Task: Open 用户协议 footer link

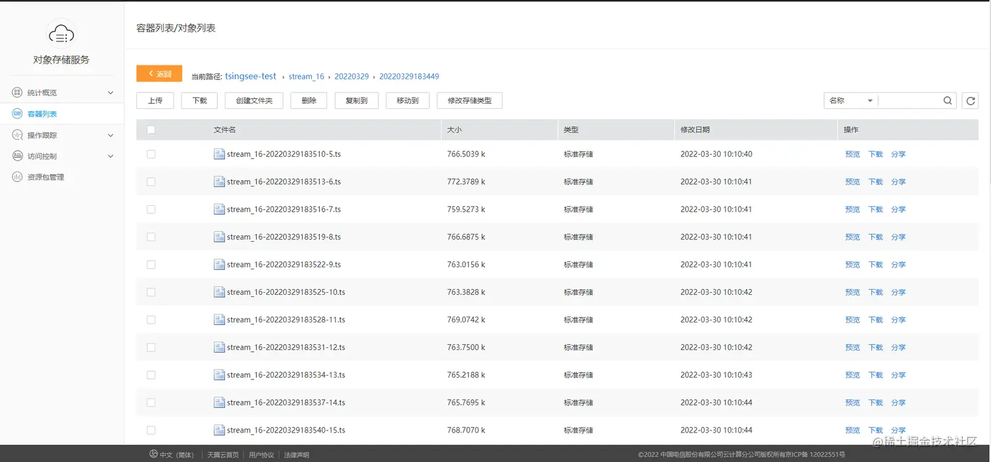Action: pyautogui.click(x=262, y=455)
